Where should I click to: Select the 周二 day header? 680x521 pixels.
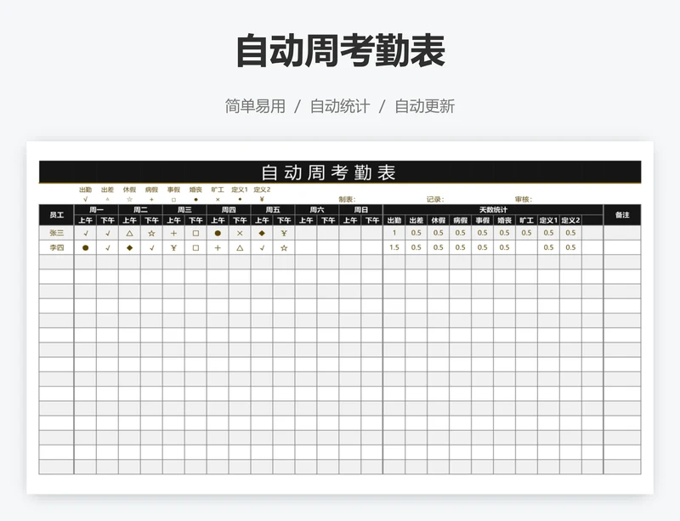(140, 210)
